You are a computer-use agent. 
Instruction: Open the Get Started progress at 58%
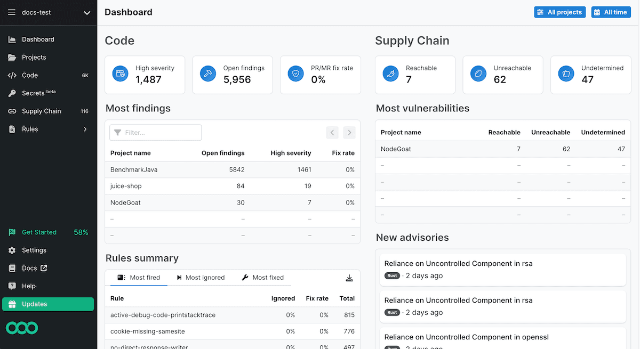click(39, 232)
